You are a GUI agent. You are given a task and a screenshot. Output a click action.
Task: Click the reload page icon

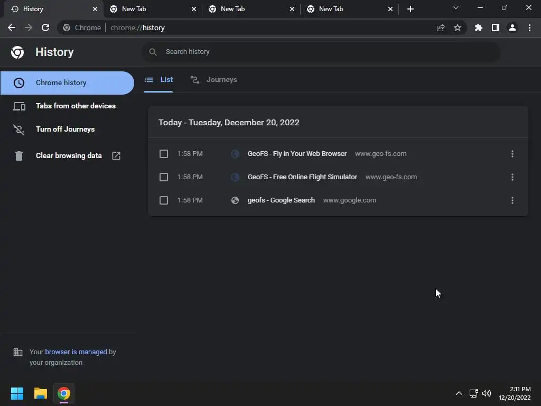click(x=45, y=27)
